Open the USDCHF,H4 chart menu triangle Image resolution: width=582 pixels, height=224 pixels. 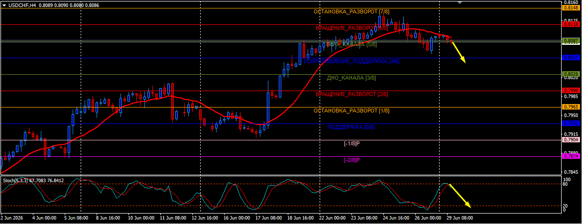pos(4,5)
